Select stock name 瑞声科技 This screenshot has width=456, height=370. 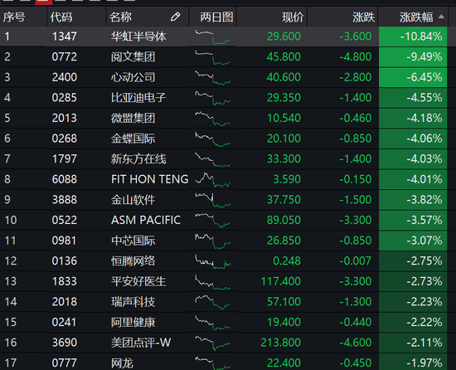[133, 302]
